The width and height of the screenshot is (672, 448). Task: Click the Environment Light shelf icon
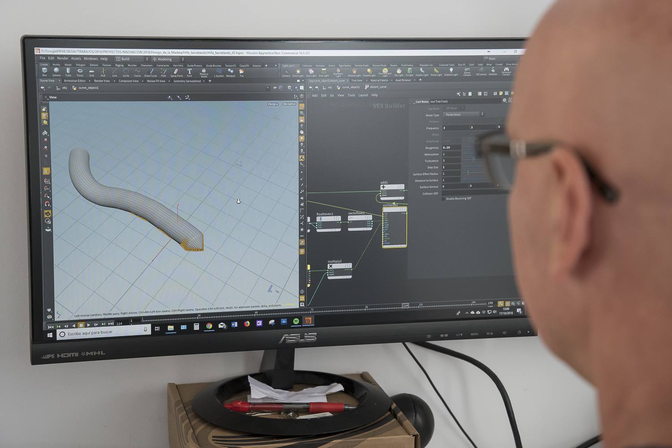[385, 72]
